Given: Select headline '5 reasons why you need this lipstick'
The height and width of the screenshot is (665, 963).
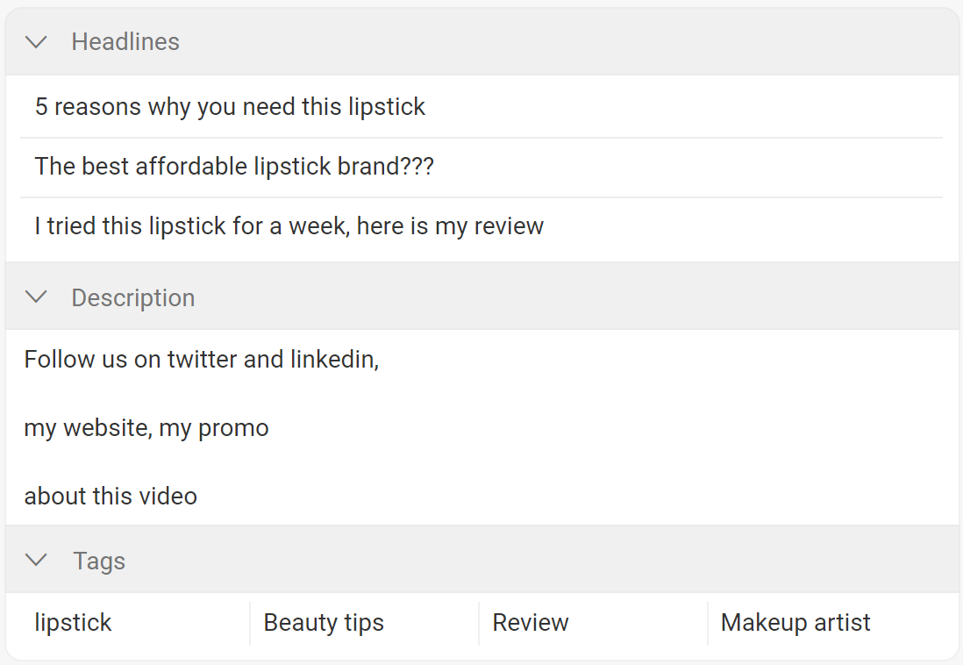Looking at the screenshot, I should pos(230,107).
